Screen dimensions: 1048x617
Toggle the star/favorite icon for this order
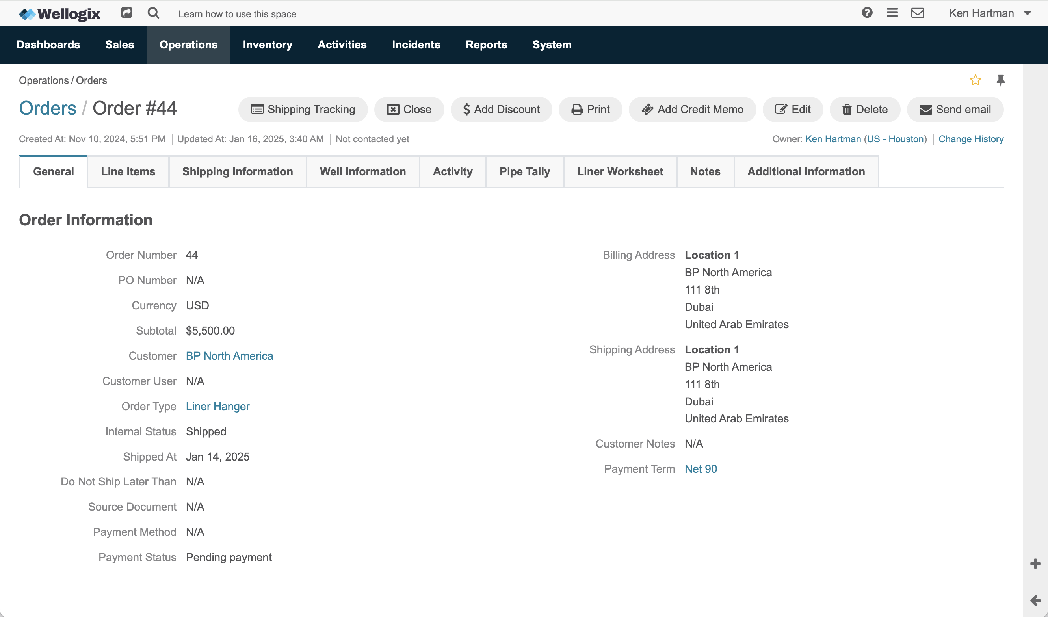[975, 80]
